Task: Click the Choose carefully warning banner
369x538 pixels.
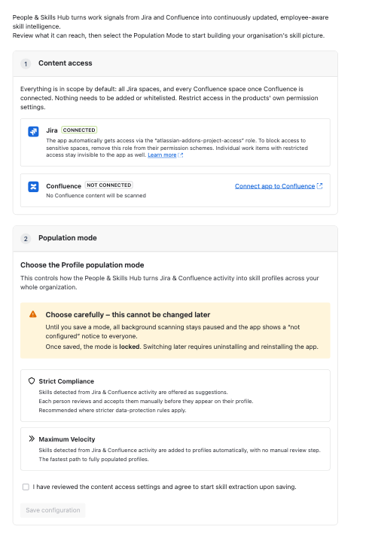Action: coord(175,331)
